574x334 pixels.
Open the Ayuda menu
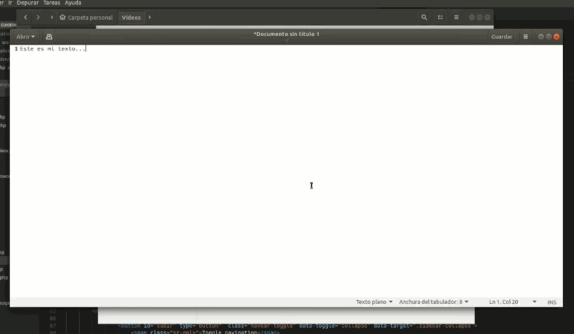pyautogui.click(x=73, y=3)
